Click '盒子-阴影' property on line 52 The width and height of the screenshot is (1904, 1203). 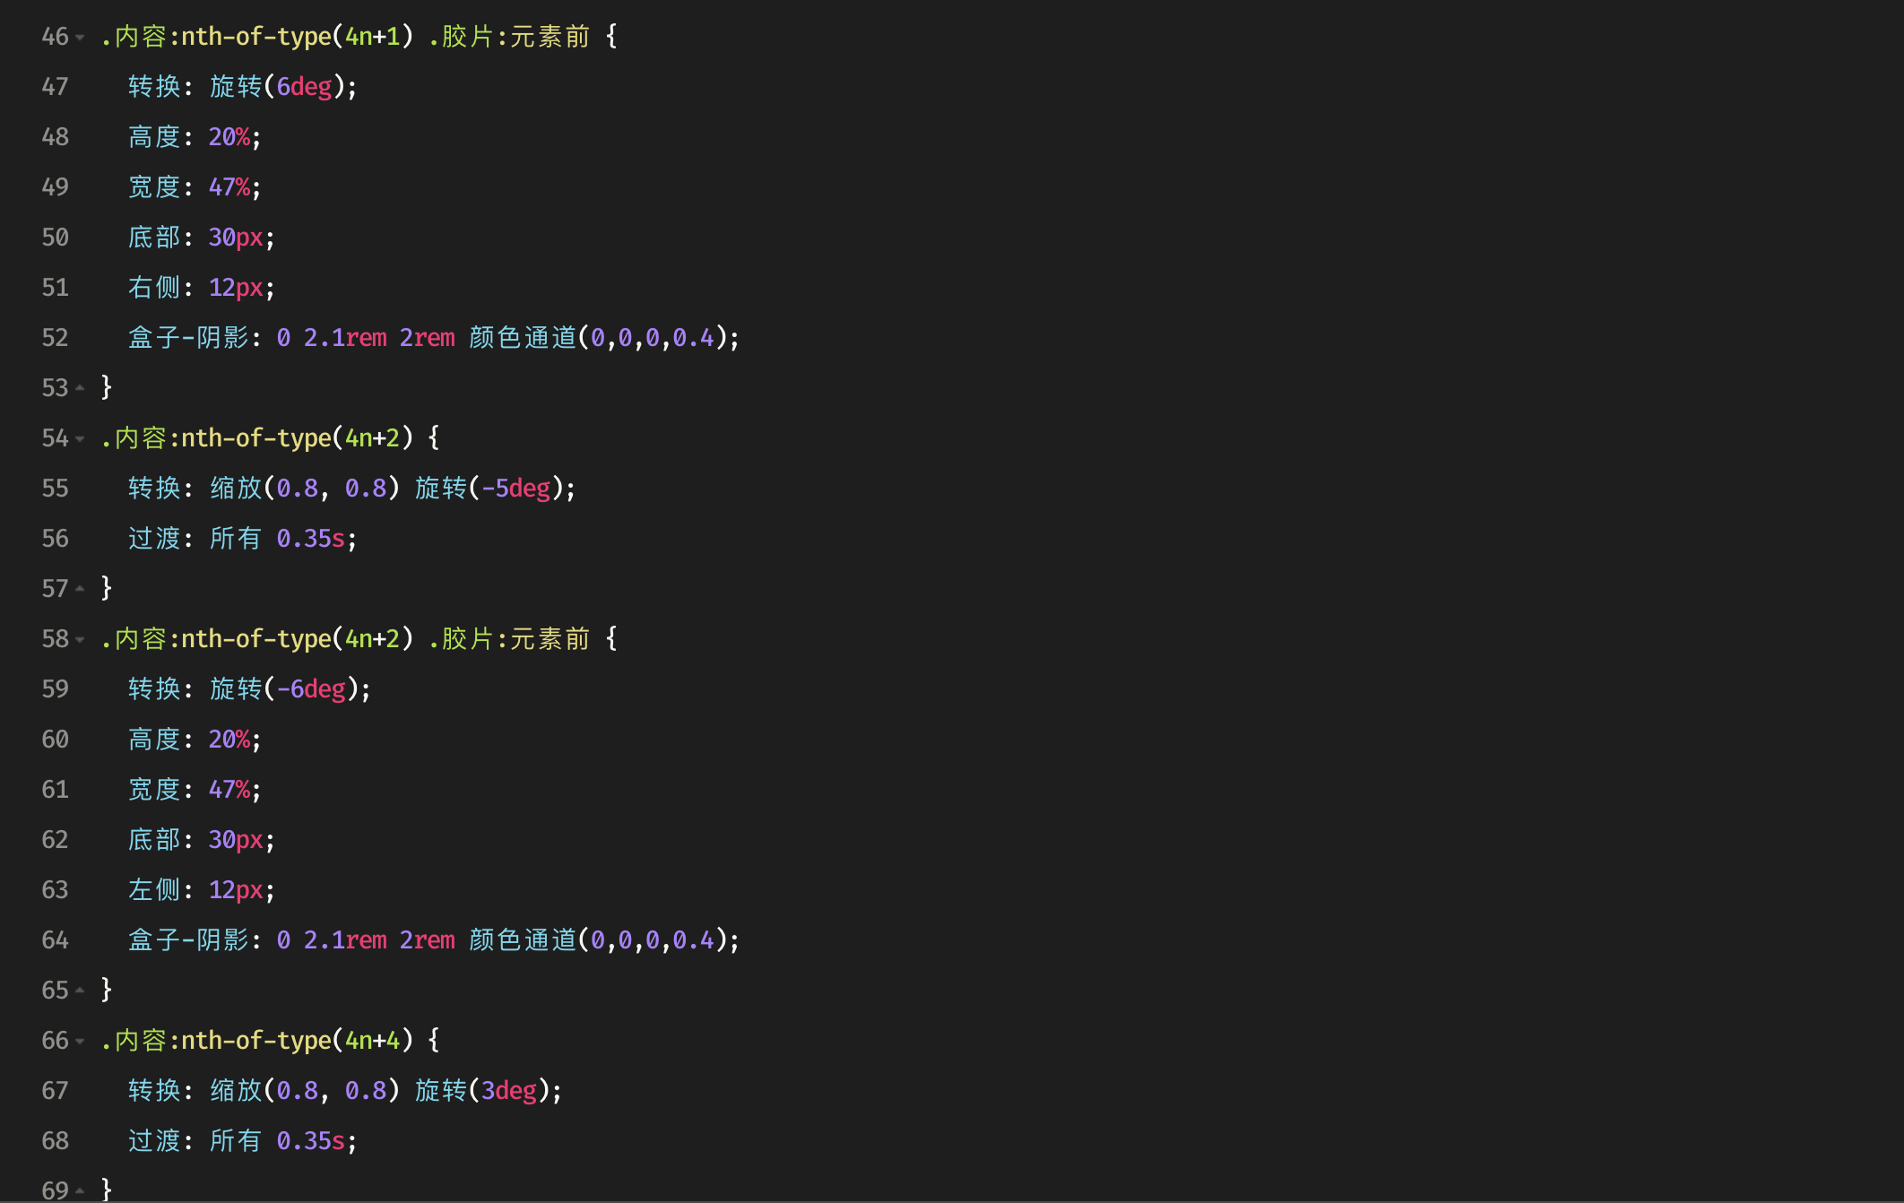click(x=188, y=338)
